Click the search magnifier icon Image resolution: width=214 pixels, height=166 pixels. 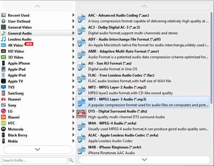coord(71,160)
